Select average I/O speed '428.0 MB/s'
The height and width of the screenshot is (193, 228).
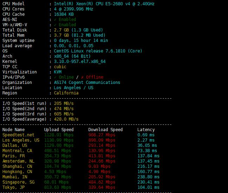(x=66, y=119)
